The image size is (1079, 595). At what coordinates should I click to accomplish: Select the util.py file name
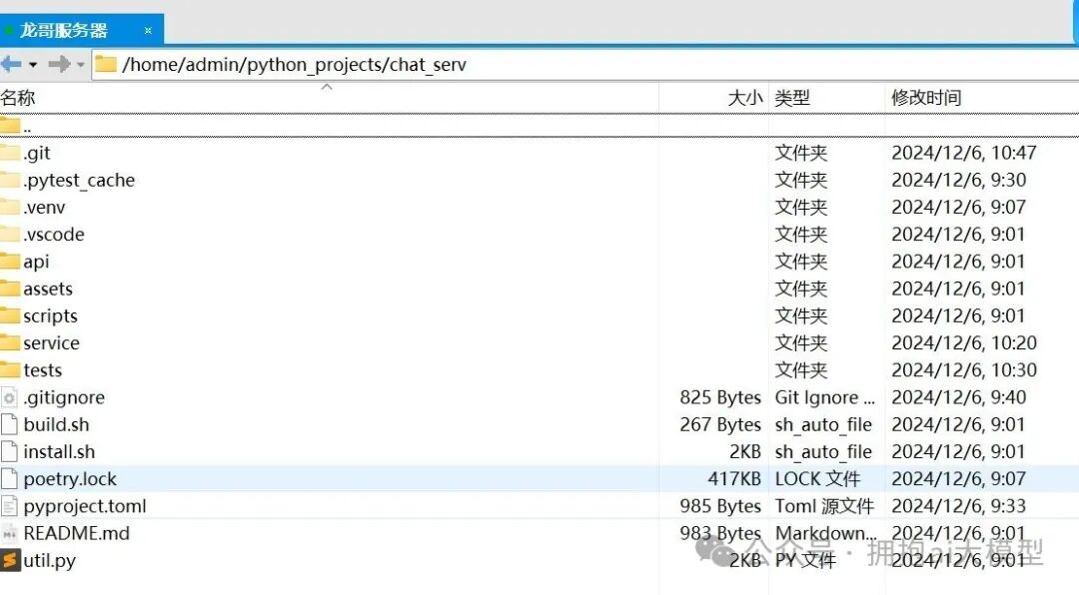pyautogui.click(x=50, y=561)
